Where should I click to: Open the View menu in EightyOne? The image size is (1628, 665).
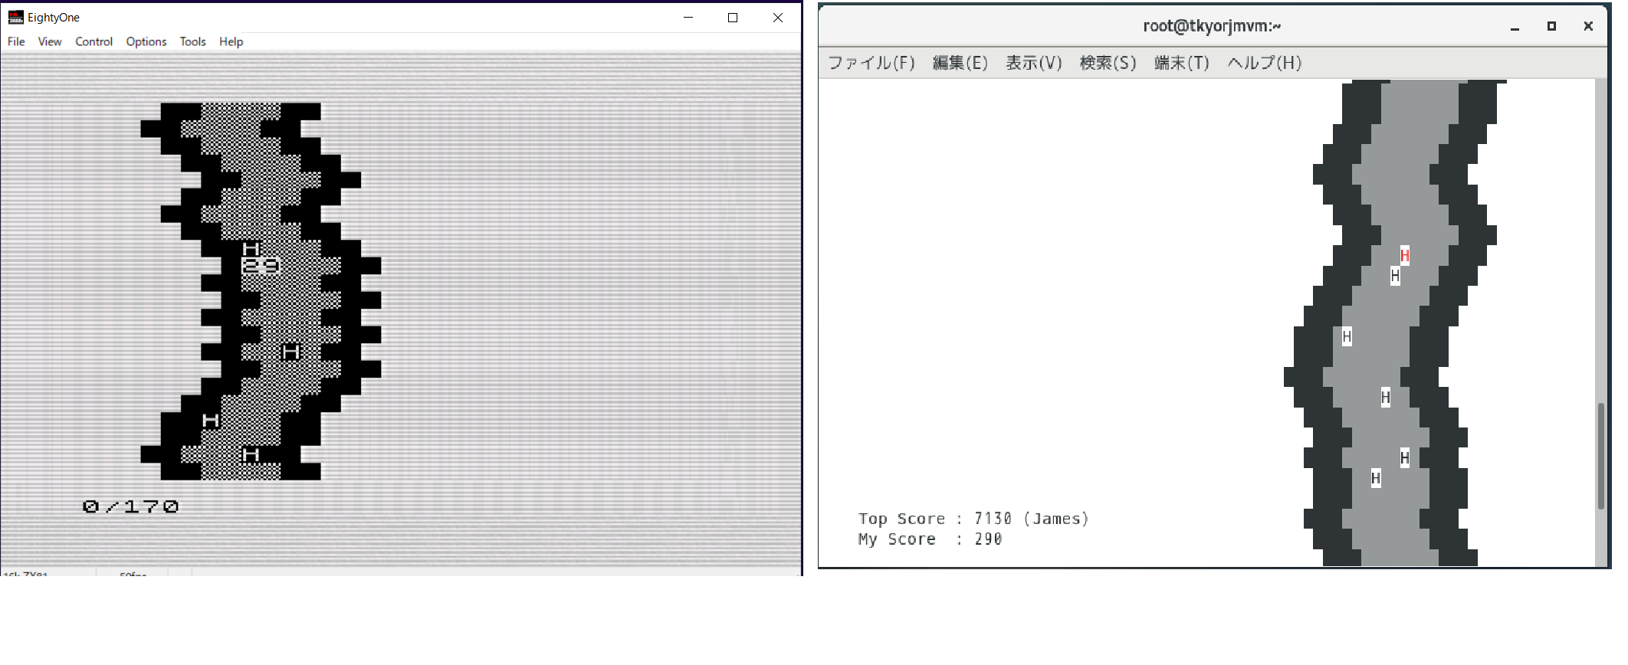click(x=50, y=41)
